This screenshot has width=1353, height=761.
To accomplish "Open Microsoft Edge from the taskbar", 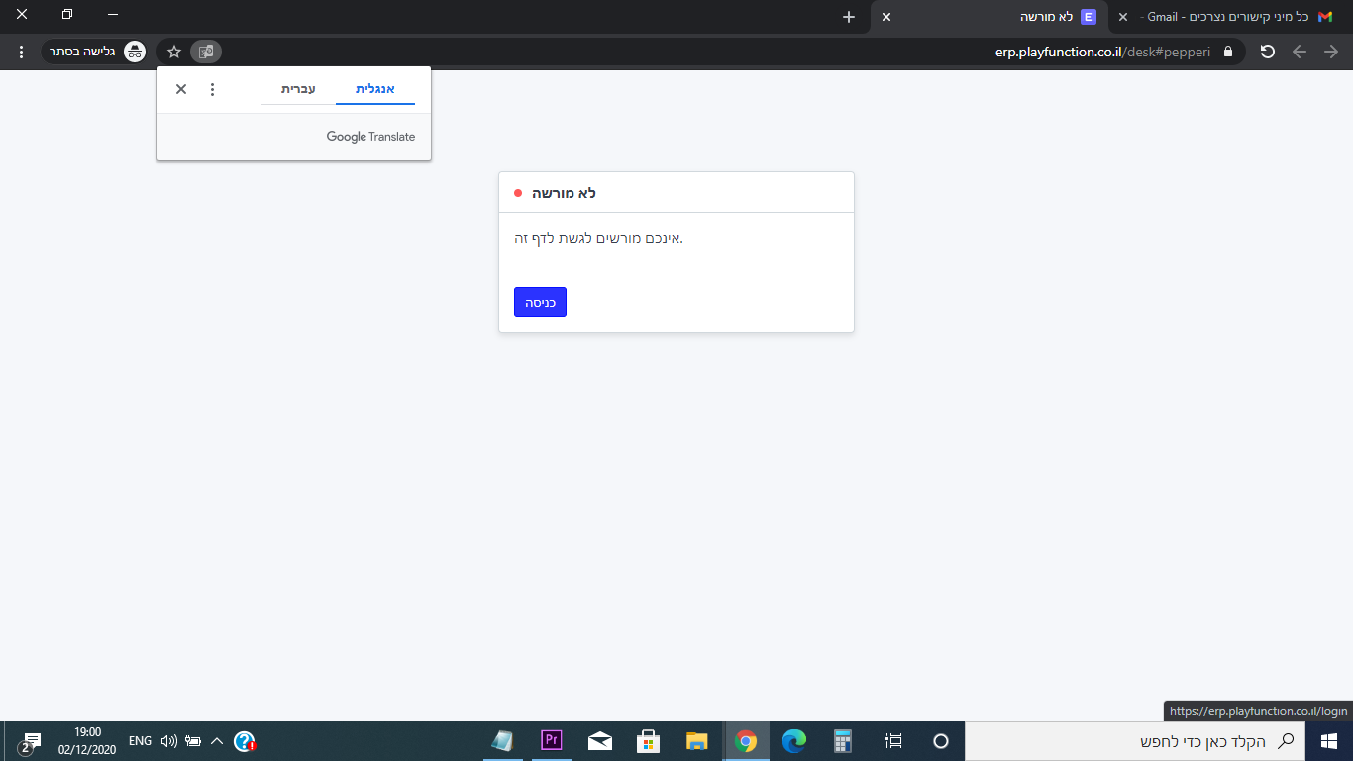I will point(794,741).
